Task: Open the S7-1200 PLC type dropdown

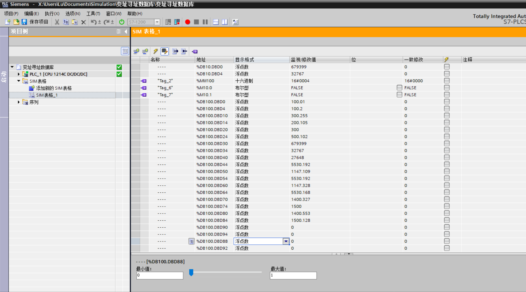Action: coord(157,22)
